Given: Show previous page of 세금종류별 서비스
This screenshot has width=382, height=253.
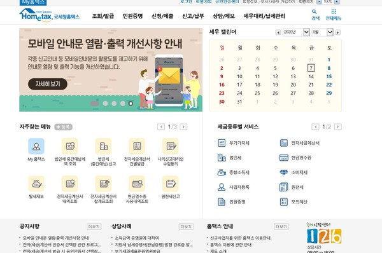Looking at the screenshot, I should tap(315, 126).
